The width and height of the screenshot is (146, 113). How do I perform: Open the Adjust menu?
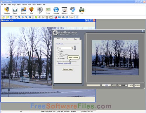pos(19,5)
